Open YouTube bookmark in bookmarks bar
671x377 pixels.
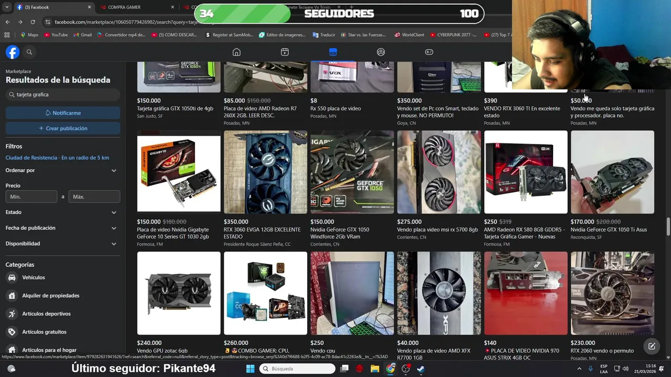[x=56, y=35]
